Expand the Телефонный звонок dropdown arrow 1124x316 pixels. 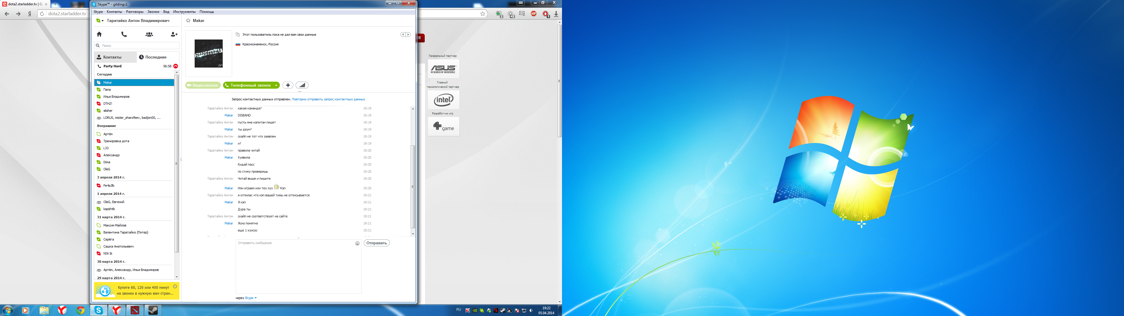tap(276, 85)
